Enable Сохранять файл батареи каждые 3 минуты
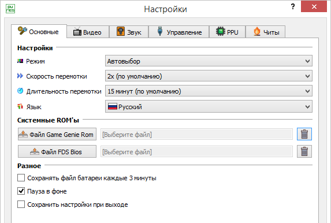 [21, 178]
